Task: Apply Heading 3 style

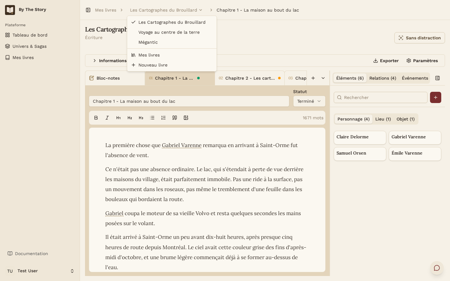Action: (x=141, y=118)
